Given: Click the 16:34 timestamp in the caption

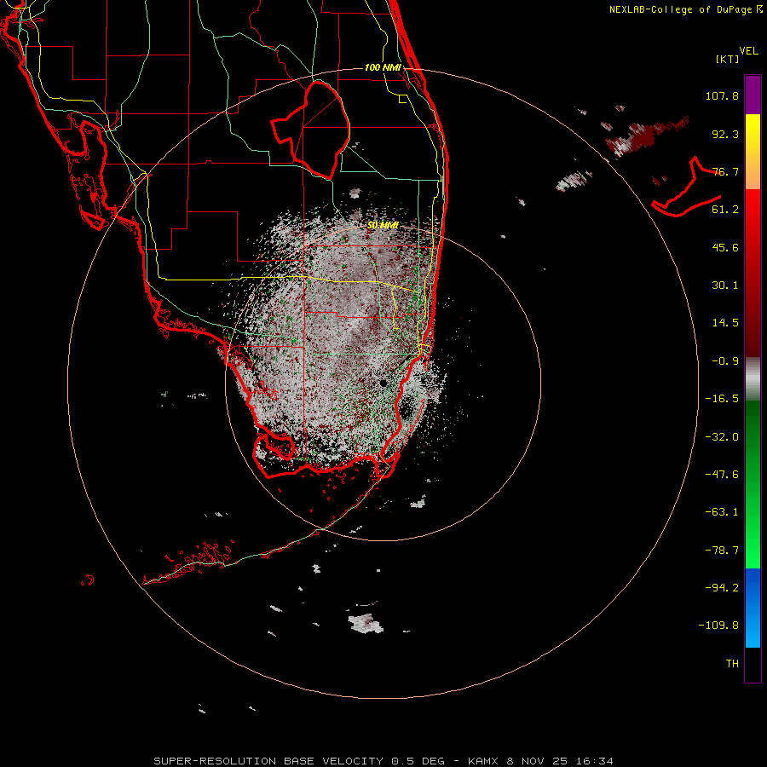Looking at the screenshot, I should (x=594, y=761).
